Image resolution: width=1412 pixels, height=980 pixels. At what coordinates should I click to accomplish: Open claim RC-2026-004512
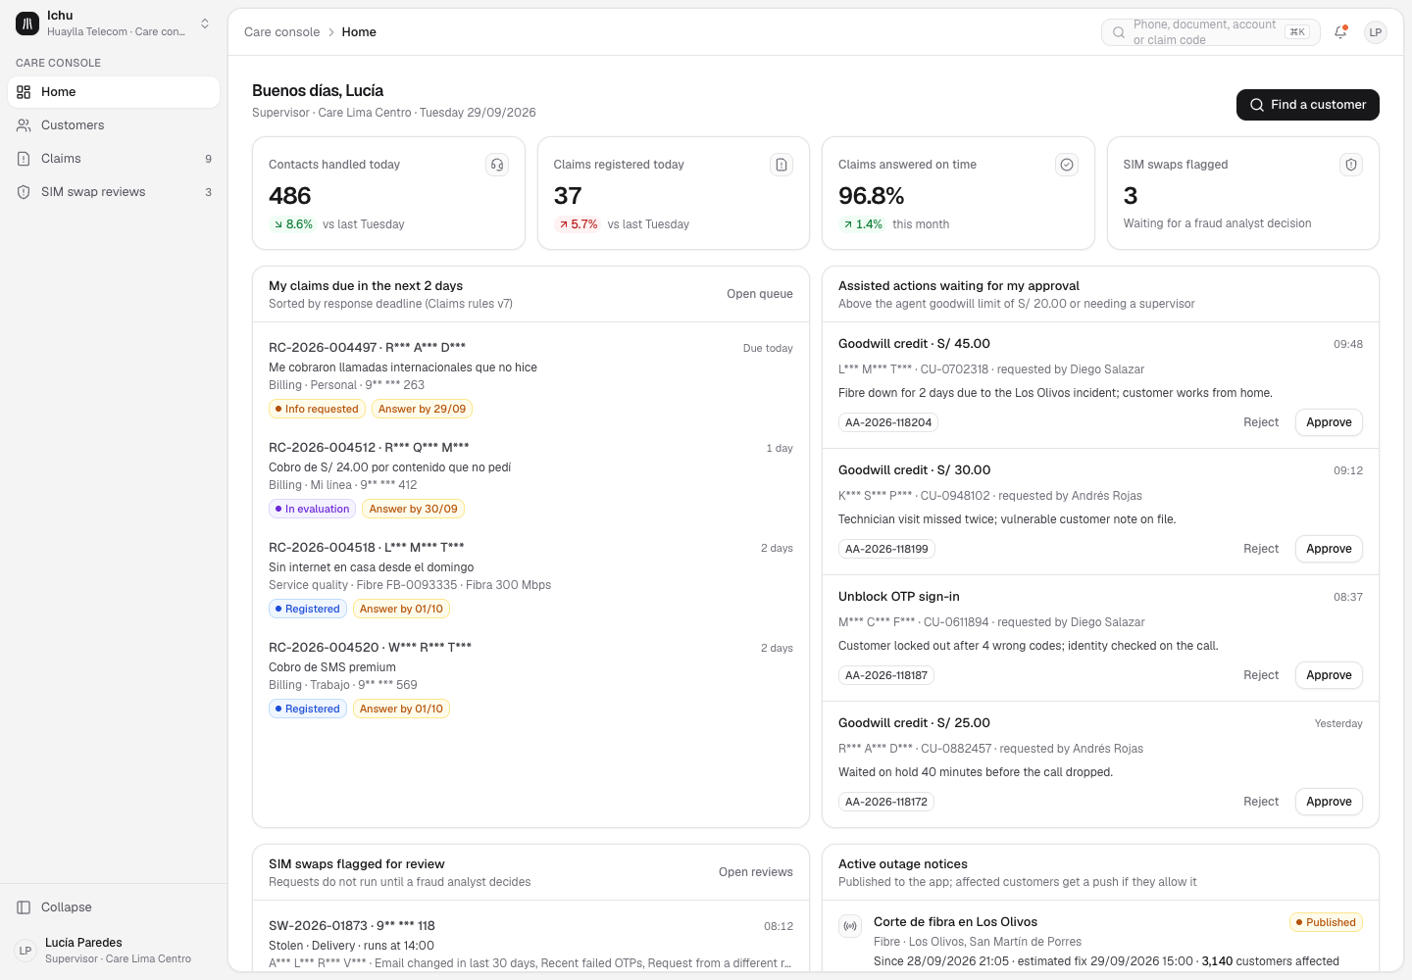point(530,478)
